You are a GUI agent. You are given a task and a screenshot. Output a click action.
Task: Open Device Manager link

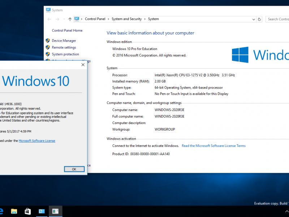click(x=64, y=41)
